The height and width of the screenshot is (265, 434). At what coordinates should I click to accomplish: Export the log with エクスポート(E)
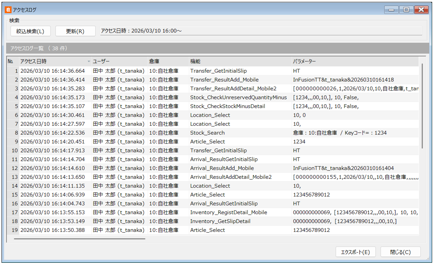pyautogui.click(x=355, y=252)
